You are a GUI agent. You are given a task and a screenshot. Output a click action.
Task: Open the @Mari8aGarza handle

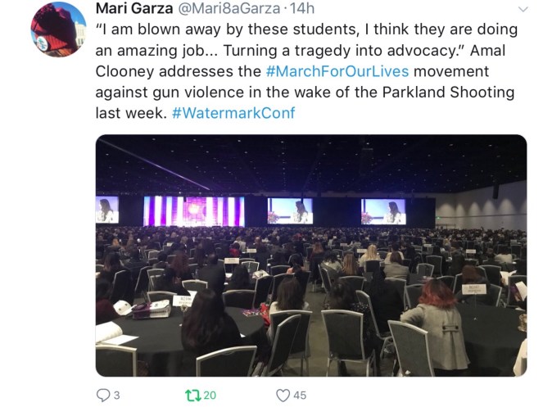(x=229, y=8)
